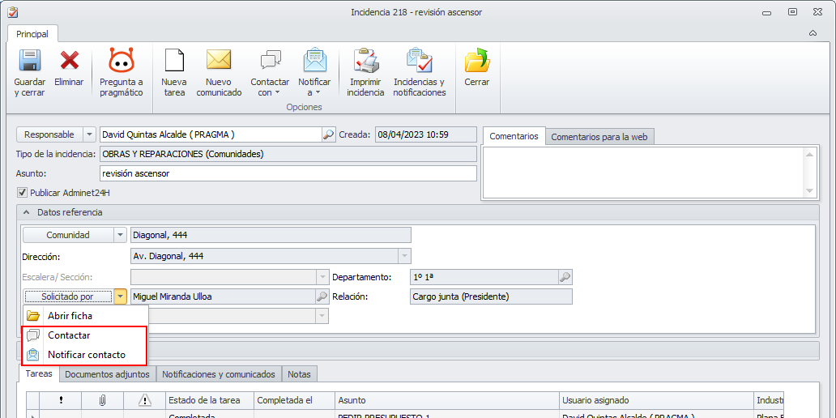The image size is (836, 418).
Task: Switch to Documentos adjuntos tab
Action: tap(107, 374)
